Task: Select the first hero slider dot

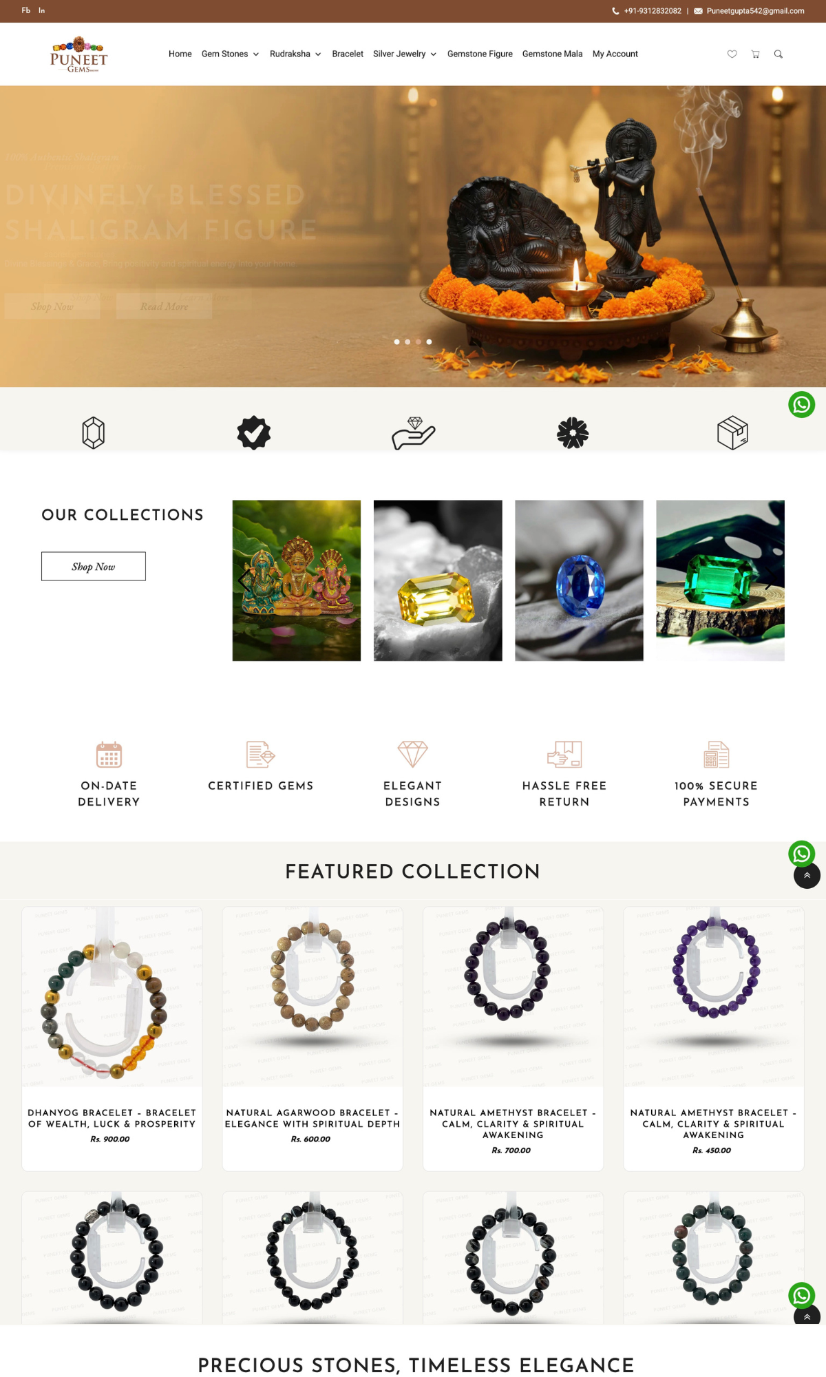Action: coord(396,341)
